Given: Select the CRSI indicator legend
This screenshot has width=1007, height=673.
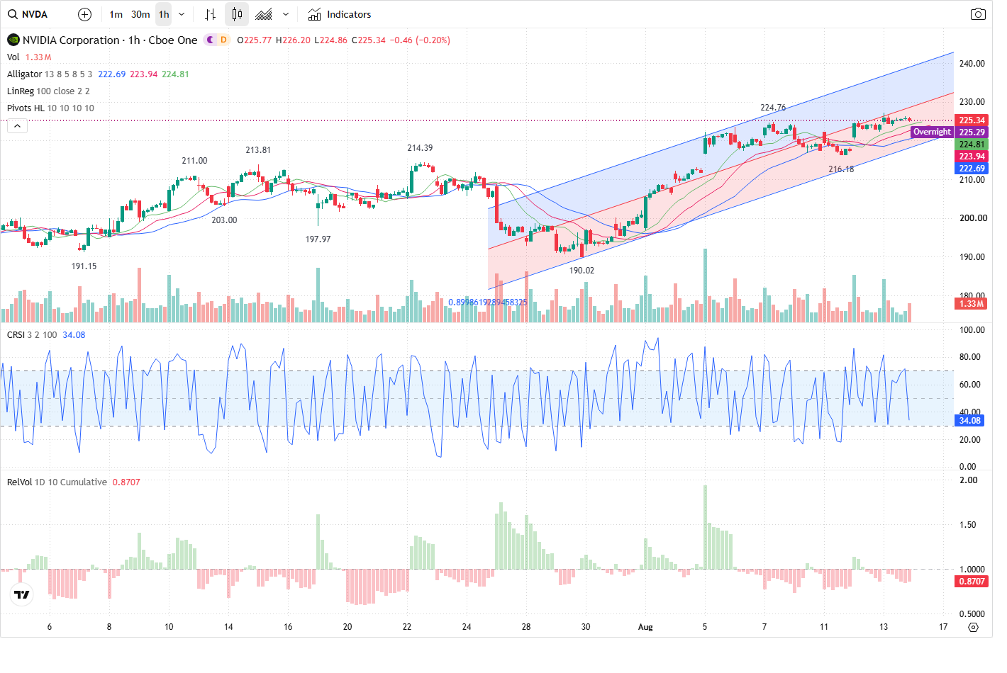Looking at the screenshot, I should pyautogui.click(x=16, y=335).
